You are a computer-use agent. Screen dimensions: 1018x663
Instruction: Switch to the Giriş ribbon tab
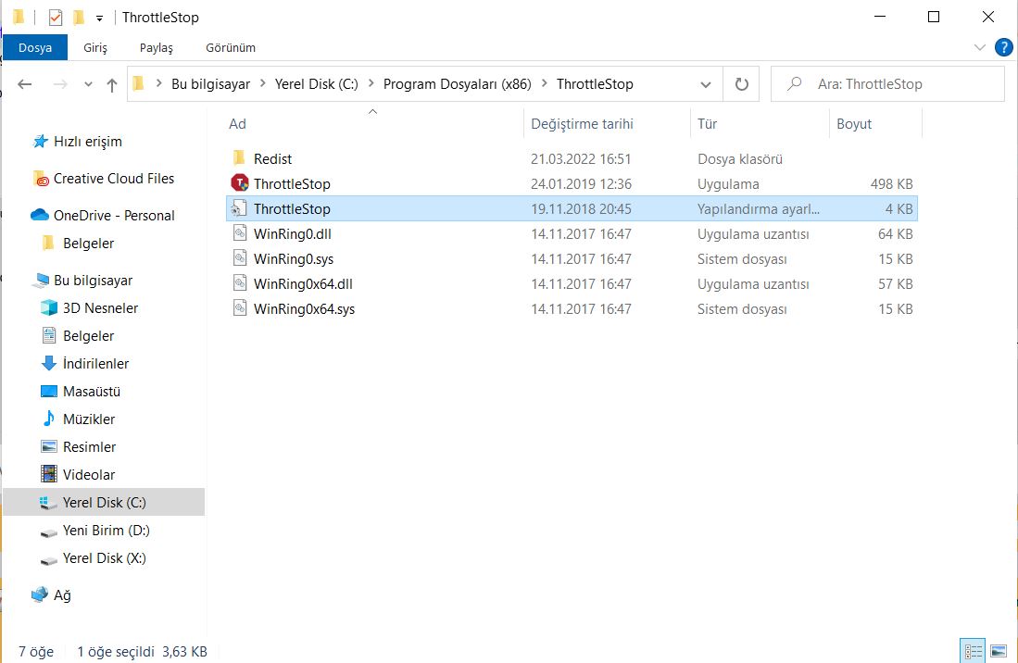tap(94, 47)
